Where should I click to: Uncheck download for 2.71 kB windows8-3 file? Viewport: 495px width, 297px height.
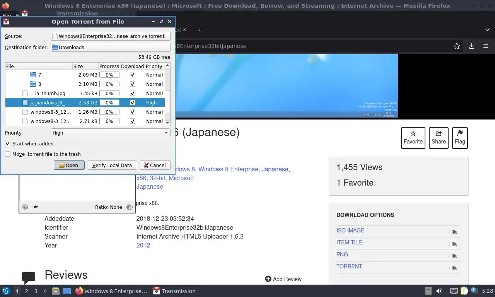pos(133,121)
